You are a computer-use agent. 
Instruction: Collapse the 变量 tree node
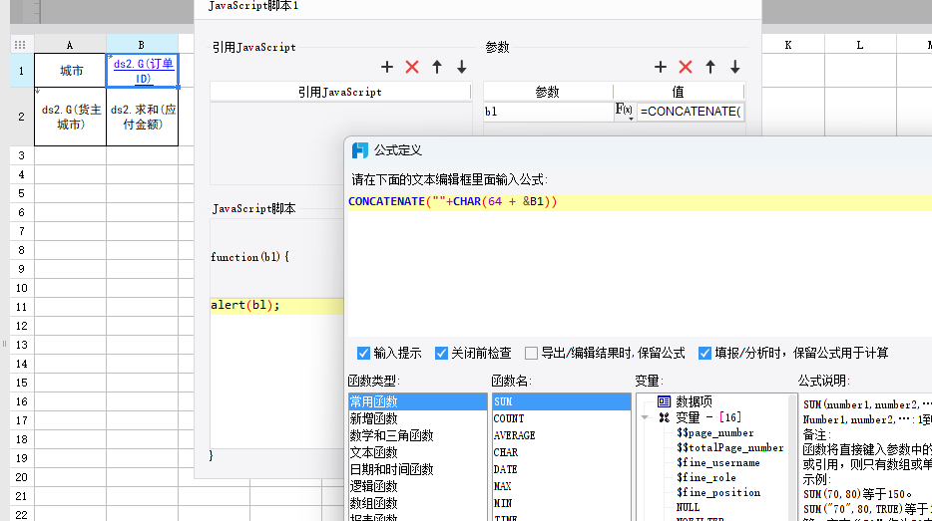(645, 417)
